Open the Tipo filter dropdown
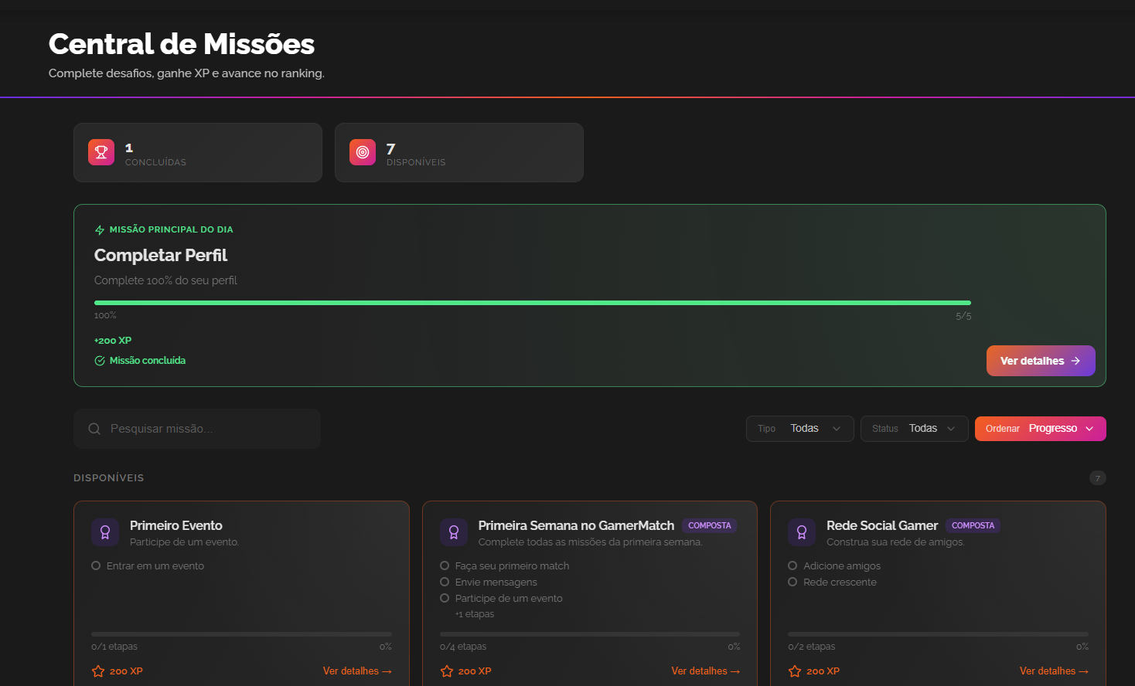Viewport: 1135px width, 686px height. tap(799, 429)
